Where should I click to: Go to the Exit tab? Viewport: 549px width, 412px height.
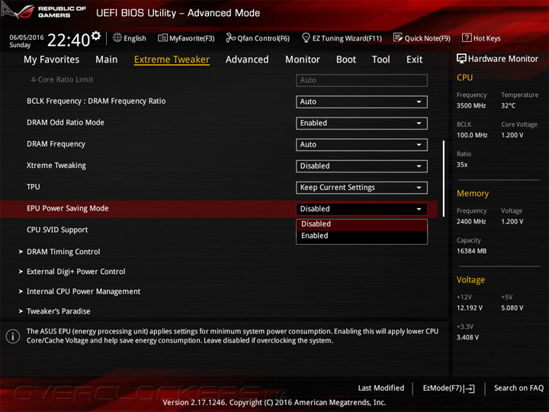414,60
